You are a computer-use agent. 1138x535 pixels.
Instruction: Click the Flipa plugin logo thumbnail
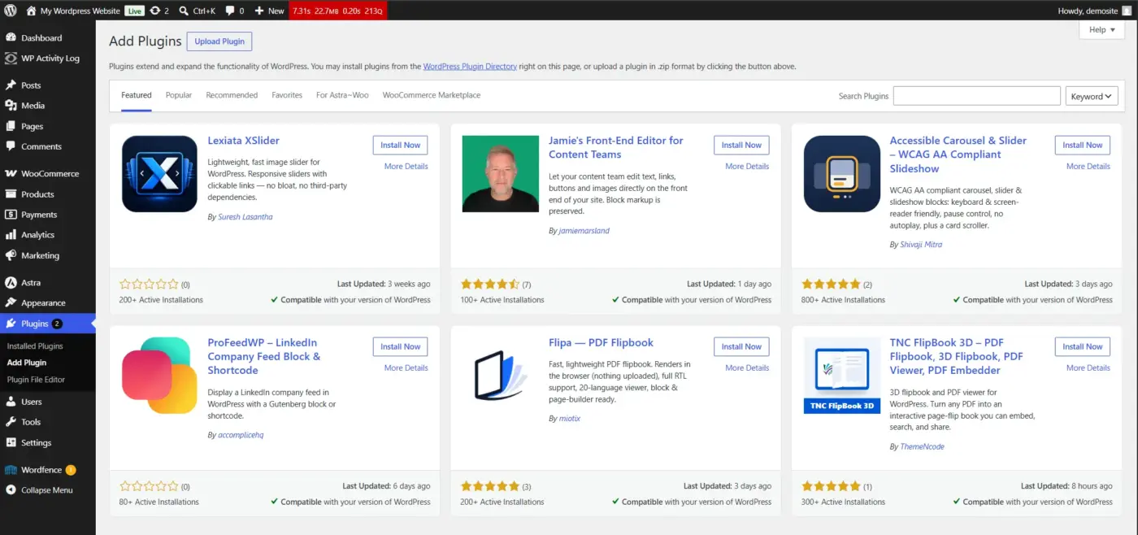501,376
